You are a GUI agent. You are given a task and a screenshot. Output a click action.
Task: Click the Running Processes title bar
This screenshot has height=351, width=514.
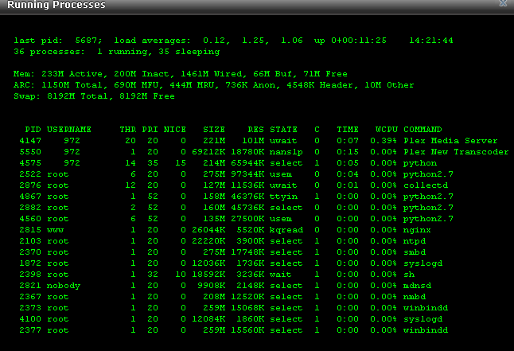point(239,5)
